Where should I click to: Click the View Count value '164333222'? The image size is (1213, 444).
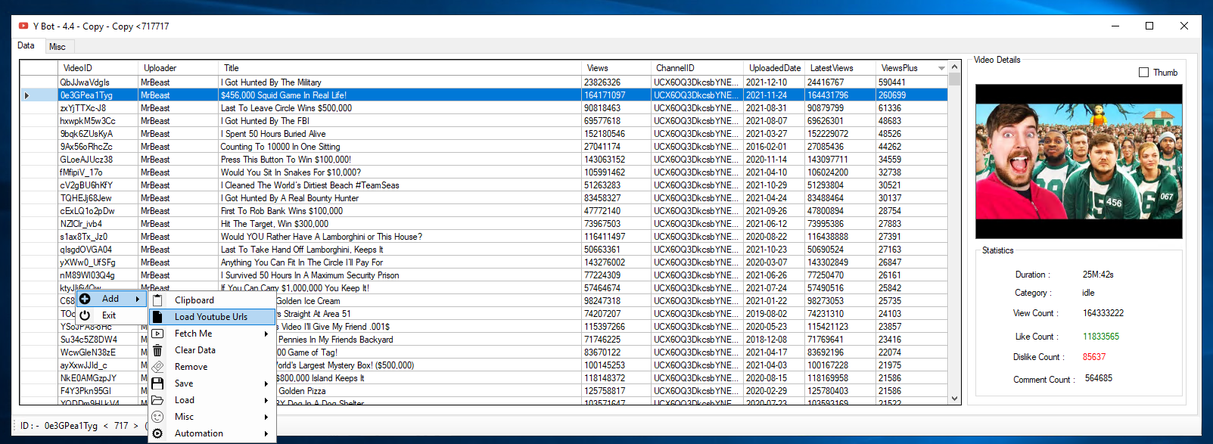(1103, 313)
